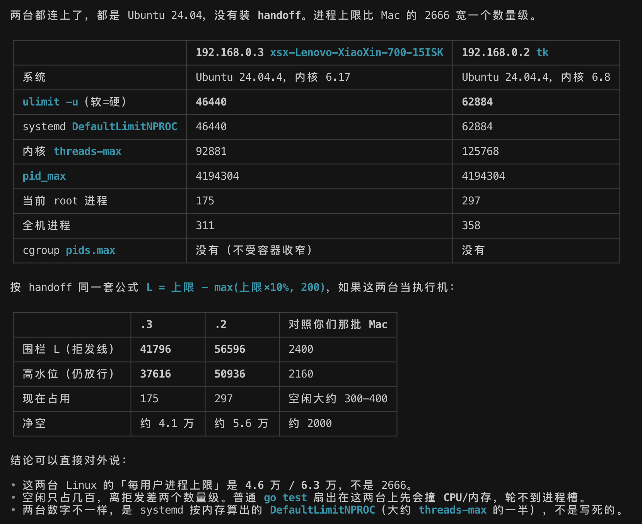The height and width of the screenshot is (524, 642).
Task: Click the value 50936
Action: coord(230,374)
